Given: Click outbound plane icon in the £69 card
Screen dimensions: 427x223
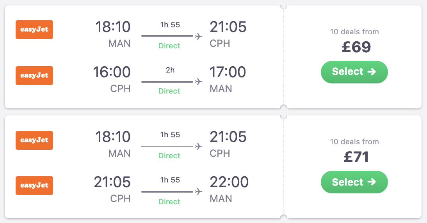Looking at the screenshot, I should (x=199, y=36).
